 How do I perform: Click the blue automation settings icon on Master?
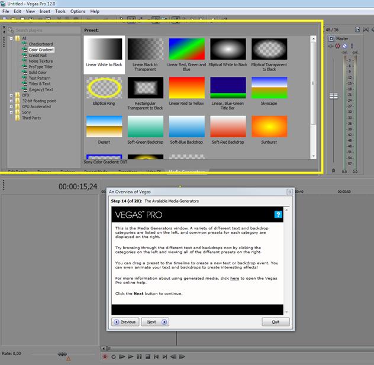(344, 46)
